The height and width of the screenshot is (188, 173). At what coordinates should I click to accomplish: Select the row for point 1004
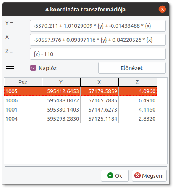pyautogui.click(x=80, y=119)
